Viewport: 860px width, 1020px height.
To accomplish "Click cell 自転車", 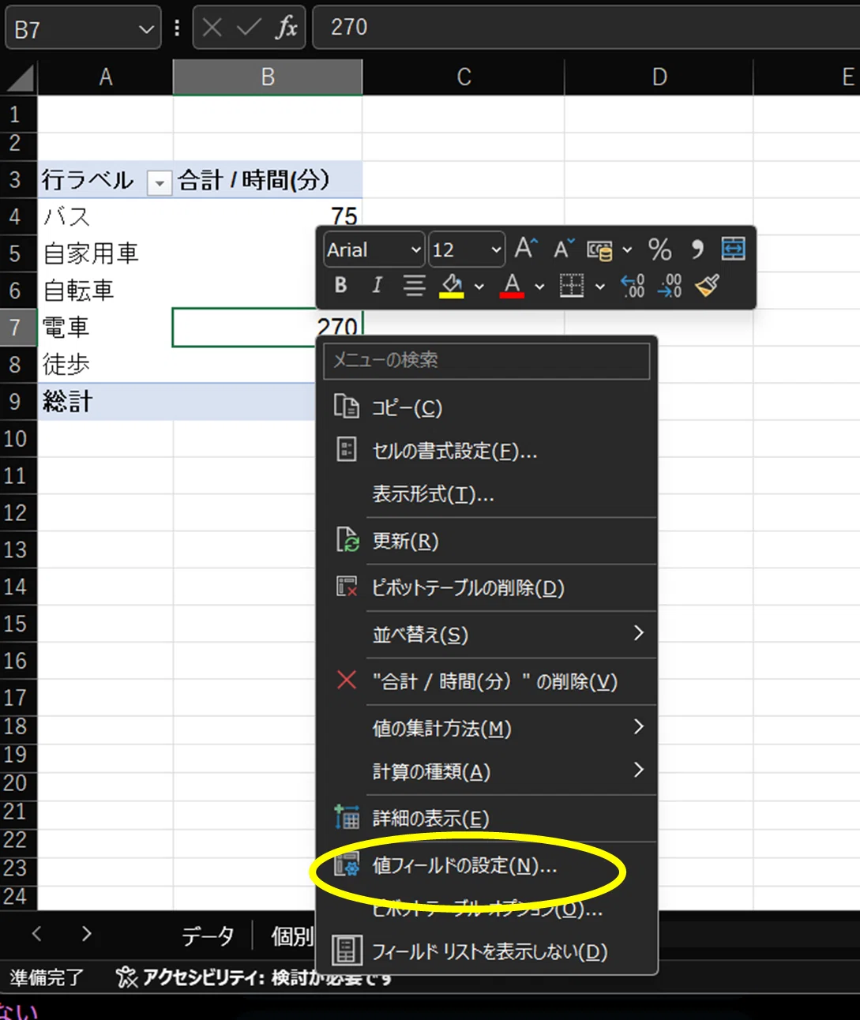I will pyautogui.click(x=105, y=291).
